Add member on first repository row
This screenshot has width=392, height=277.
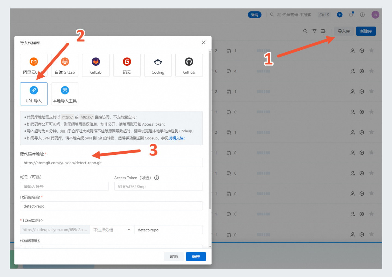pyautogui.click(x=353, y=51)
